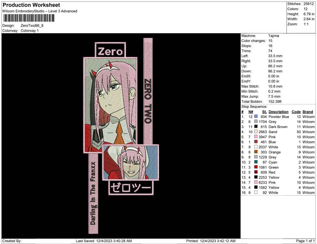Click the swatch beside the Blue description
Viewport: 317px width, 244px height.
pos(256,142)
